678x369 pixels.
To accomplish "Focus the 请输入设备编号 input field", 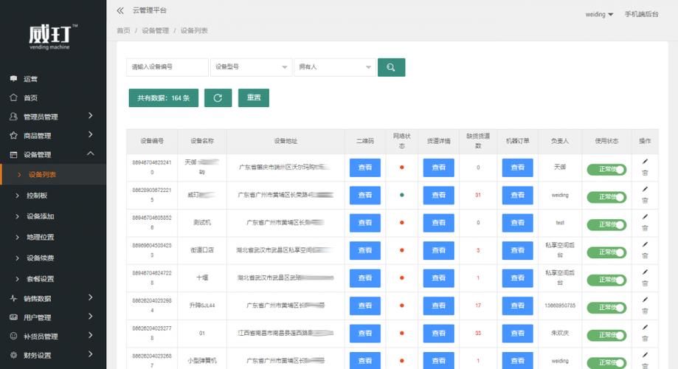I will point(167,67).
